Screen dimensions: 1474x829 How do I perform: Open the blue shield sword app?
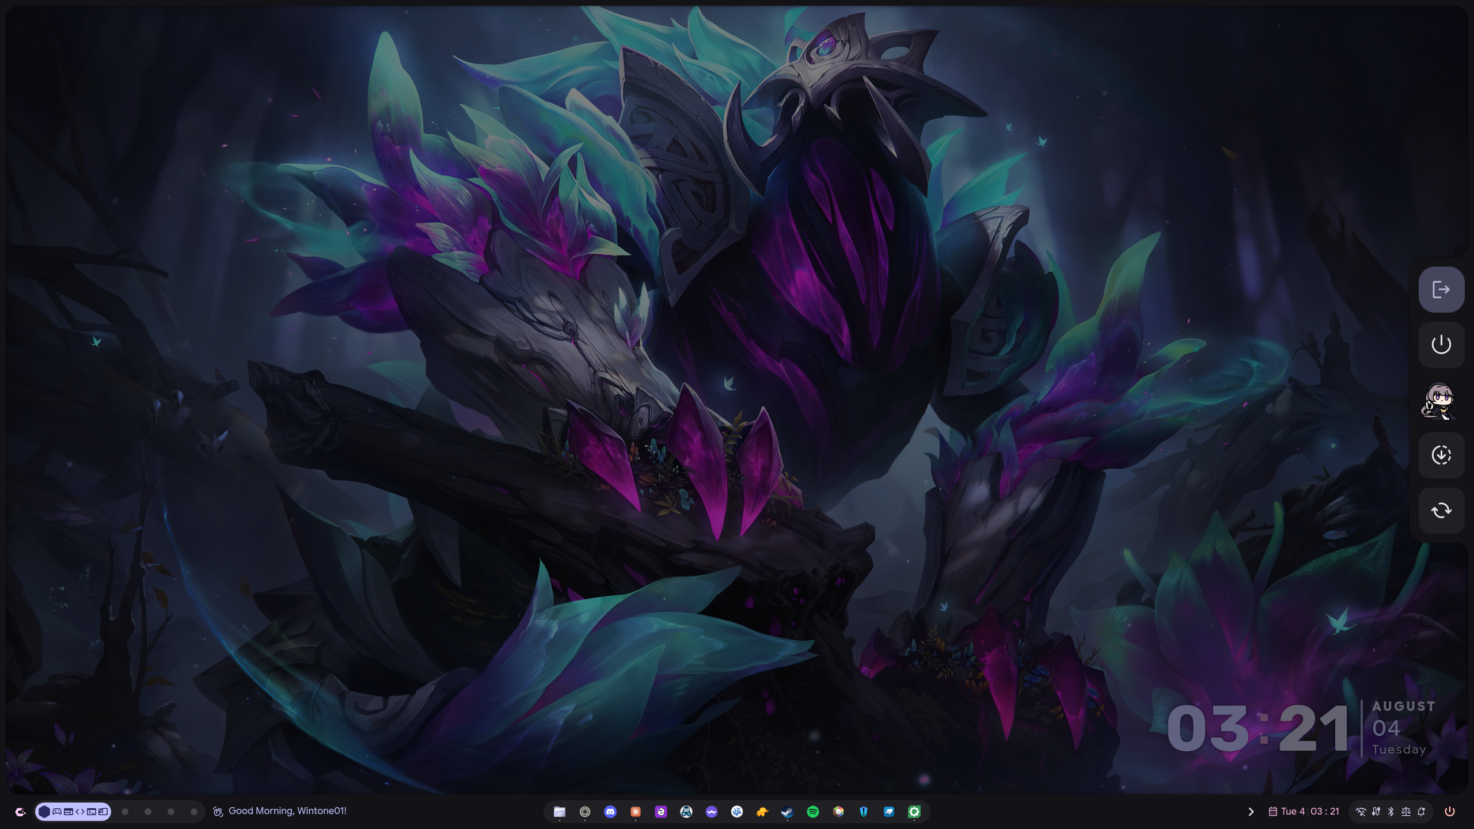click(864, 812)
